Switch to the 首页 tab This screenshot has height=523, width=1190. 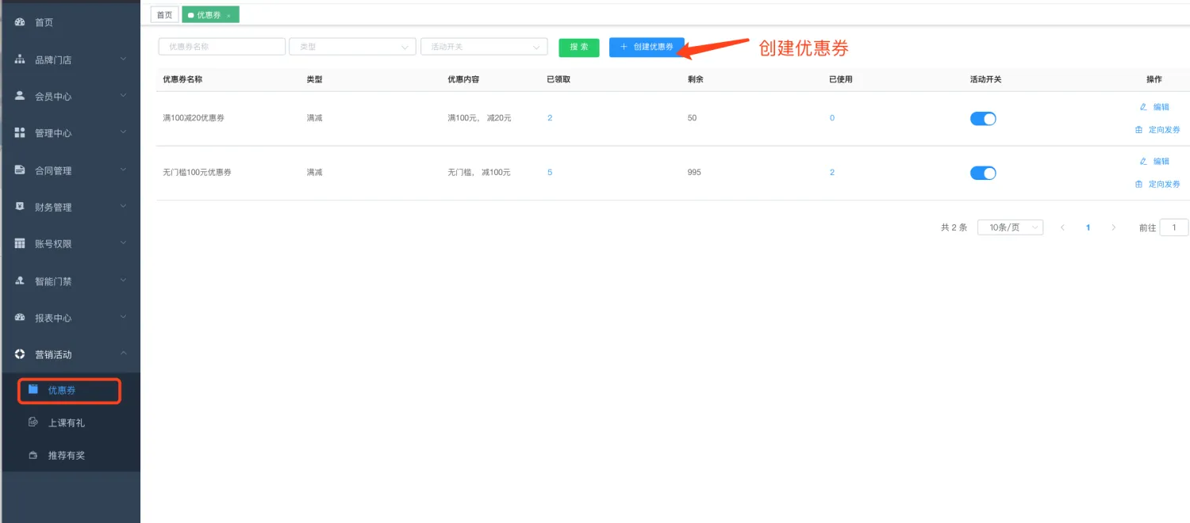coord(164,15)
